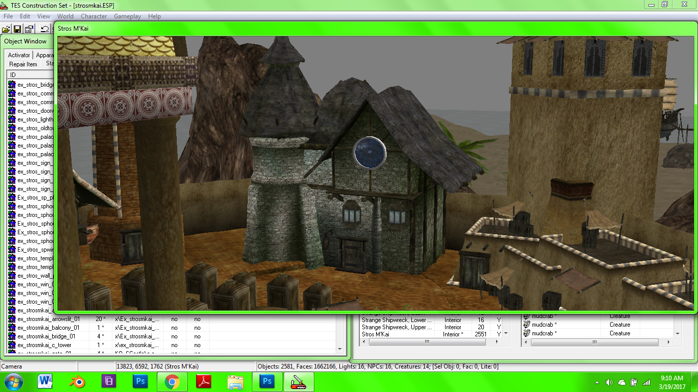Switch to the Activator tab
The image size is (698, 392).
click(x=19, y=55)
